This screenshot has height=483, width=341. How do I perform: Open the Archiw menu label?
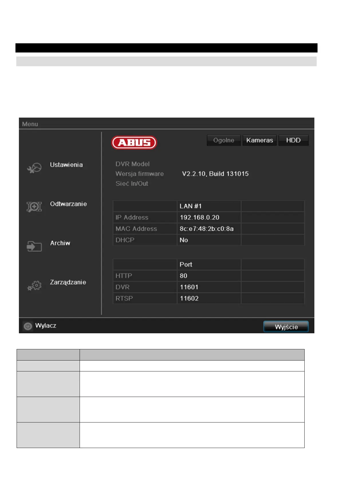click(60, 243)
